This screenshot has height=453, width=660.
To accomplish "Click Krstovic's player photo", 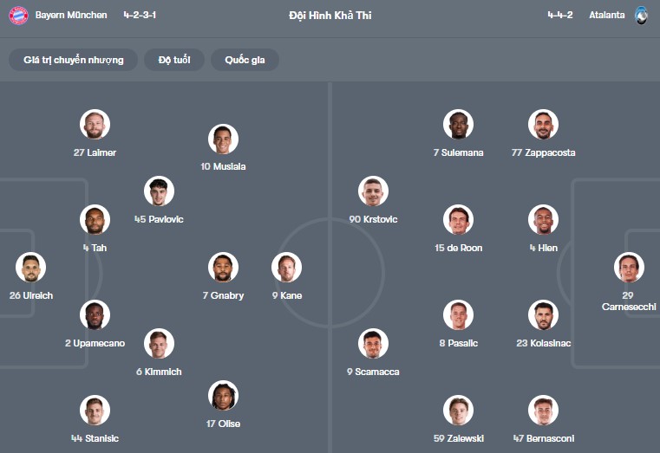I will [x=373, y=191].
